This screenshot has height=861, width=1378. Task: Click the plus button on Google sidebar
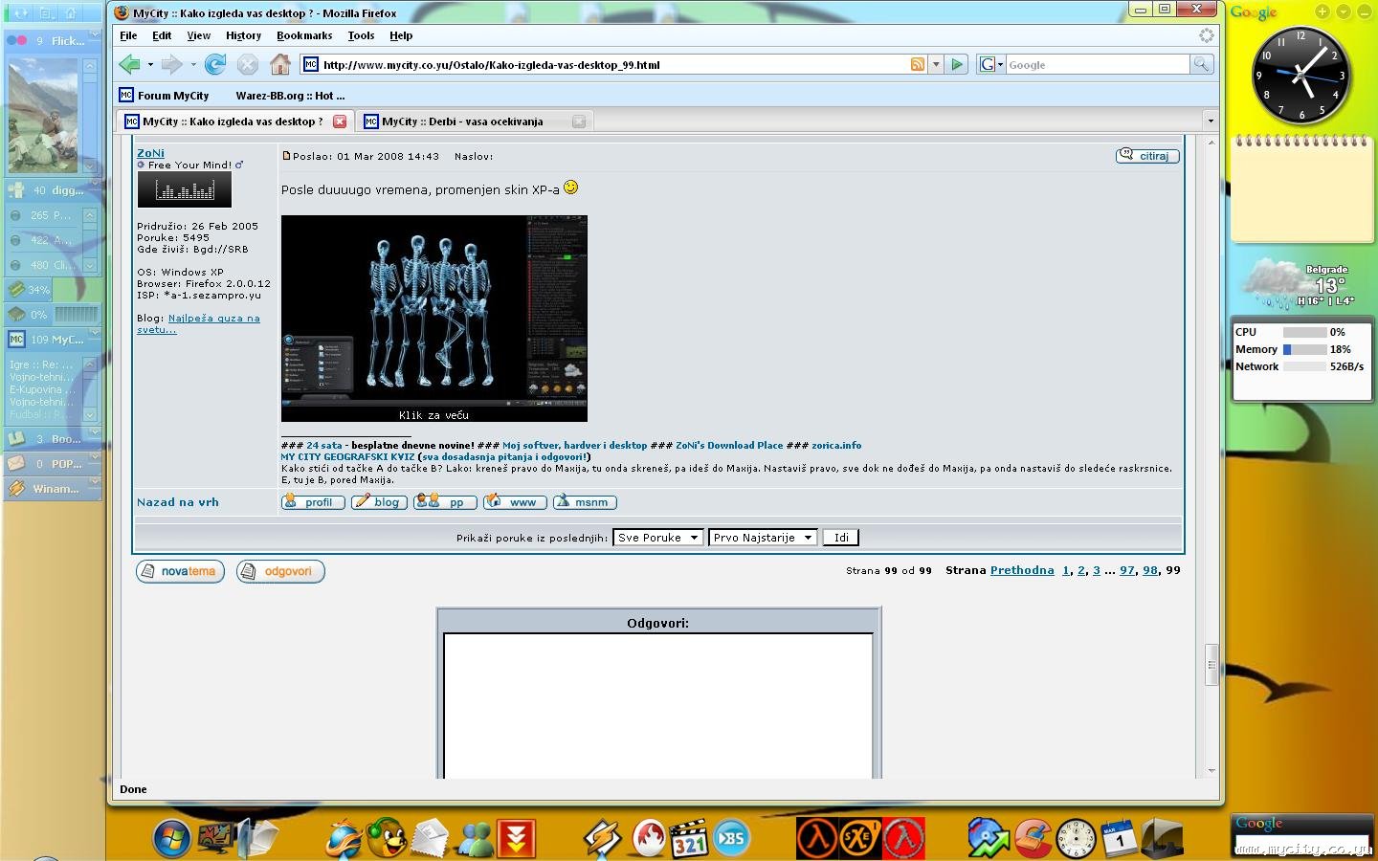[1322, 11]
